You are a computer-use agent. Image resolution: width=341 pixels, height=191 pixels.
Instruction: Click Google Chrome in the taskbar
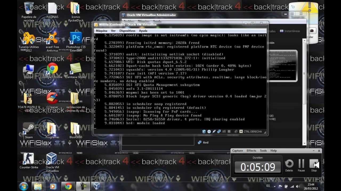[68, 186]
